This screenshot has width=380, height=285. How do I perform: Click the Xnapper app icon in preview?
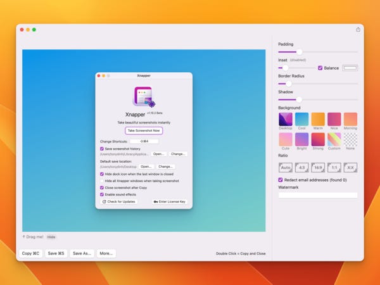click(144, 97)
